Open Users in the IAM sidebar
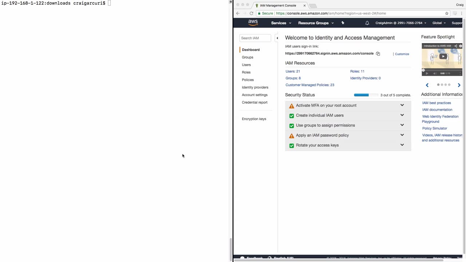The image size is (466, 262). click(x=246, y=65)
